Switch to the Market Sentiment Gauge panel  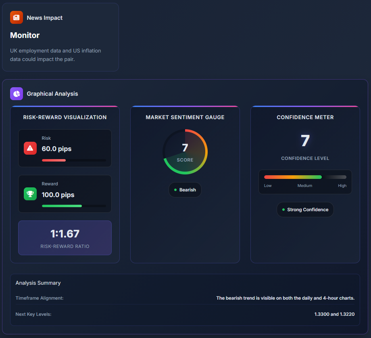pyautogui.click(x=185, y=117)
